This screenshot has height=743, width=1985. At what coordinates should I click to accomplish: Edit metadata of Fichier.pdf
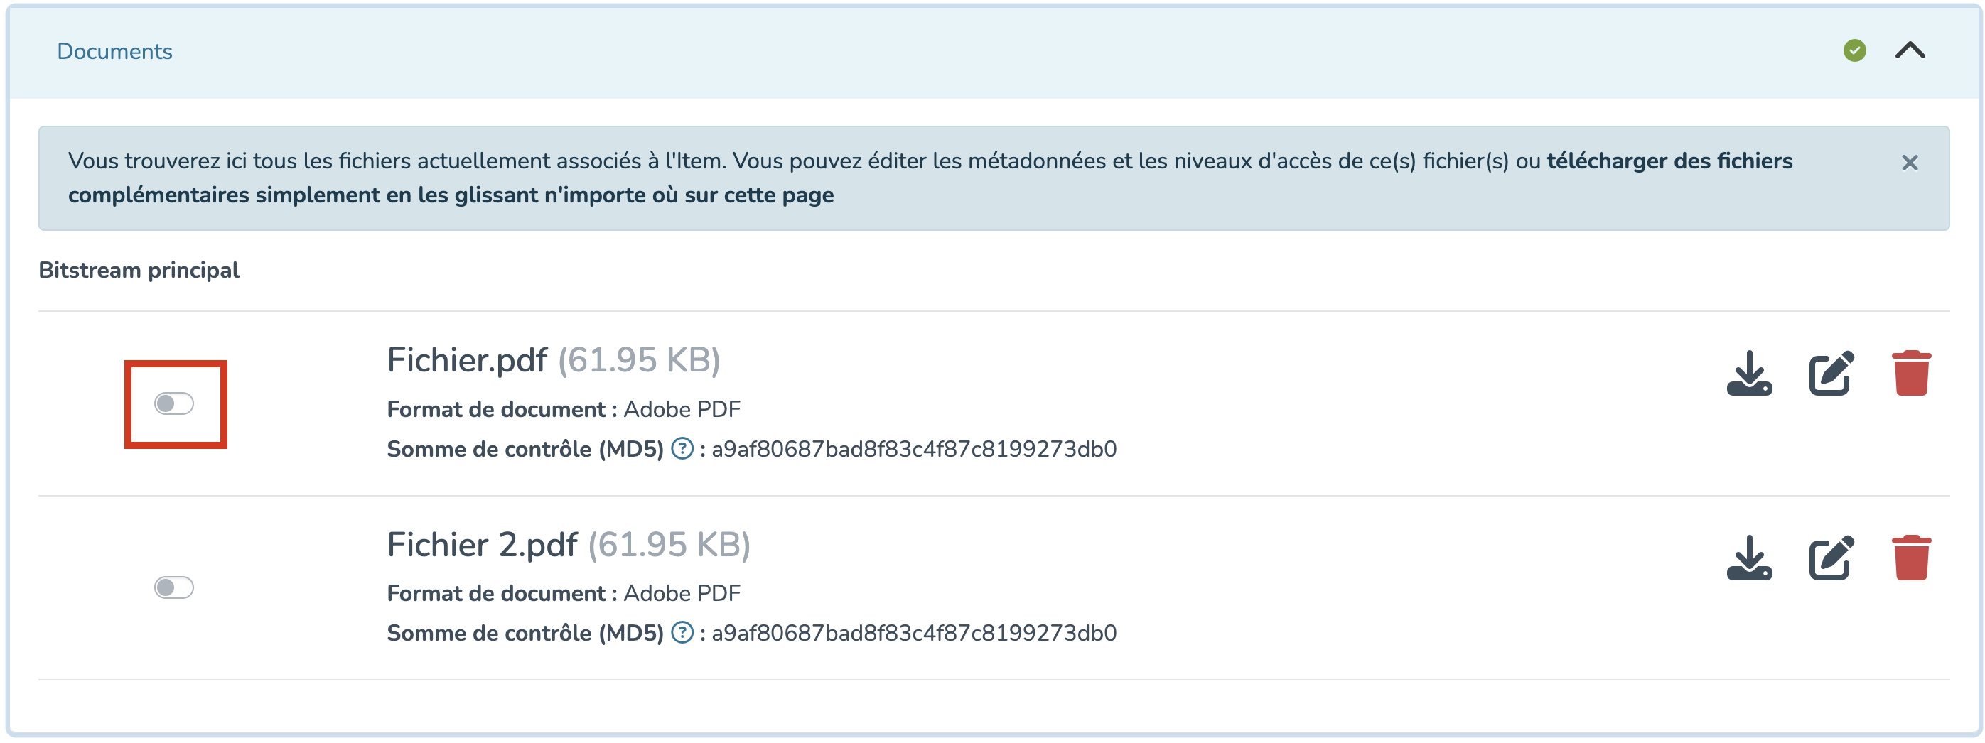pyautogui.click(x=1831, y=374)
